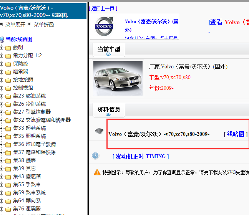Viewport: 249px width, 215px height.
Task: Expand the 繼電器 tree node
Action: pyautogui.click(x=2, y=72)
